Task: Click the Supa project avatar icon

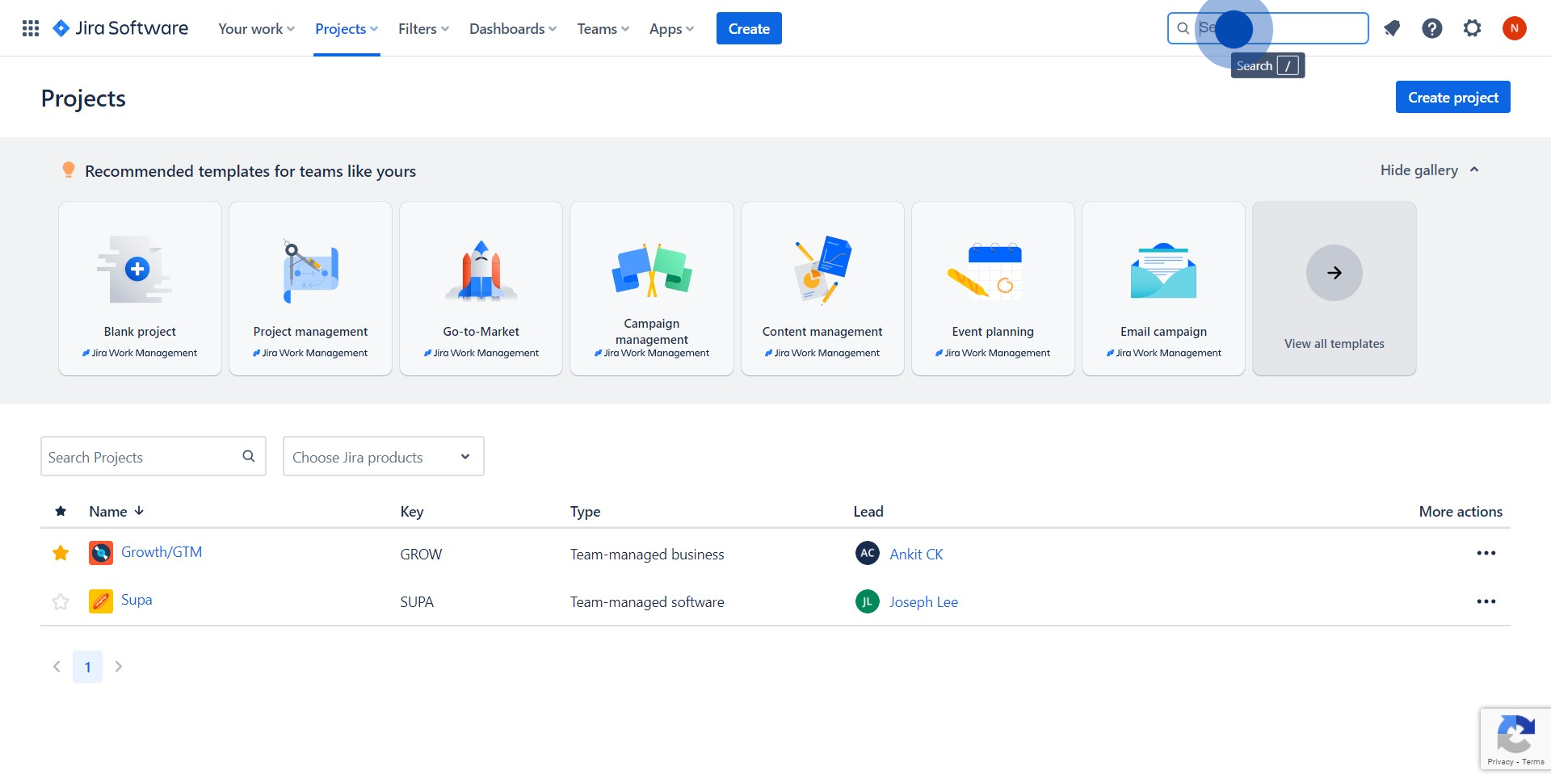Action: pos(101,601)
